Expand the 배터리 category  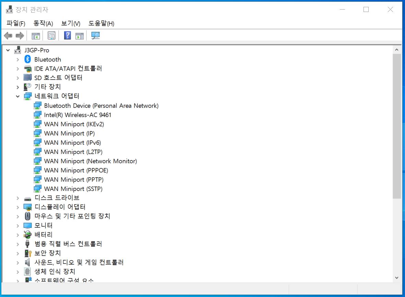pos(17,235)
